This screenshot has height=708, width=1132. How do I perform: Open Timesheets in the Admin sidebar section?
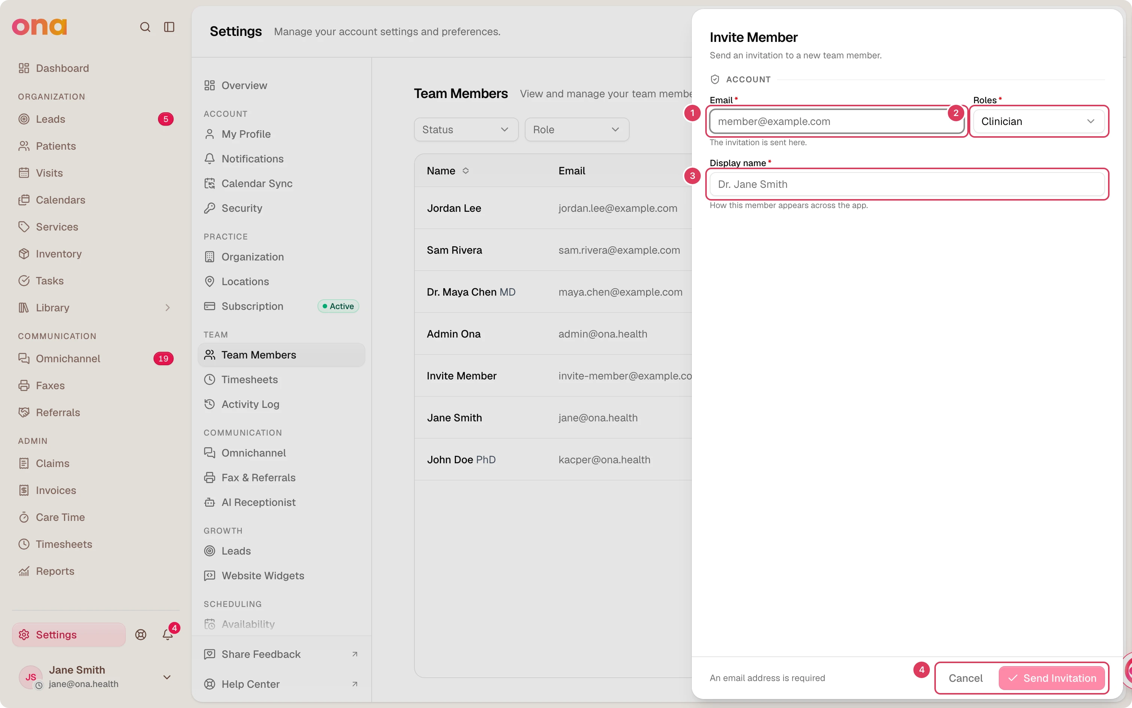pyautogui.click(x=95, y=544)
